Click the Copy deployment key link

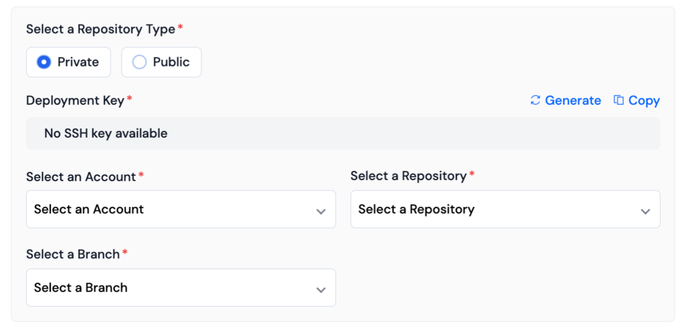click(644, 101)
